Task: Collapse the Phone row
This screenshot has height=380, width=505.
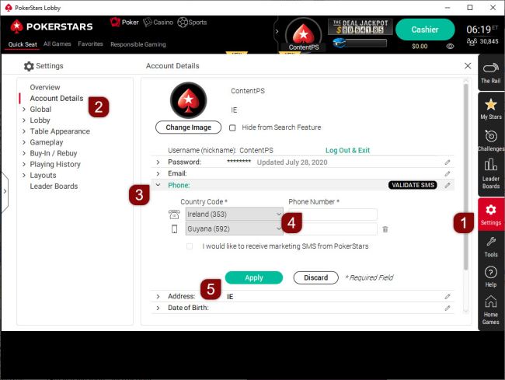Action: [158, 185]
